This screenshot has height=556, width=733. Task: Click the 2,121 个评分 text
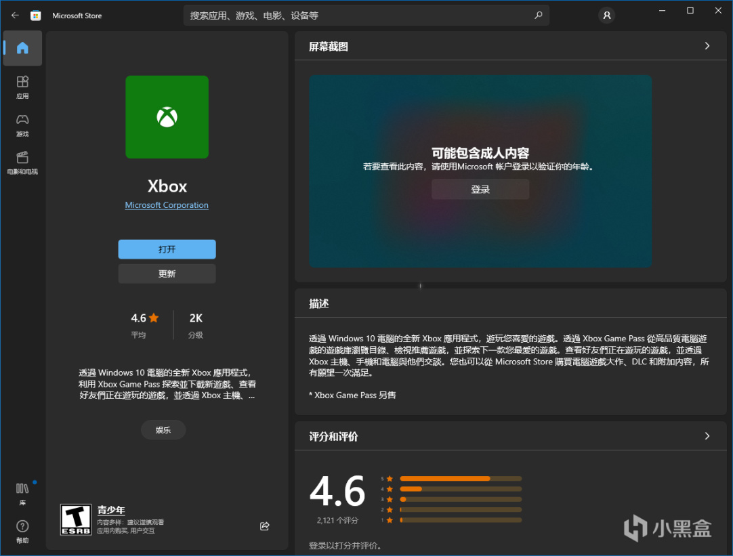337,520
